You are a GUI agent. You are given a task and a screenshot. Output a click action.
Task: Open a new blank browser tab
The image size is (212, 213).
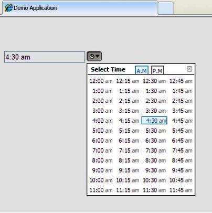[165, 8]
